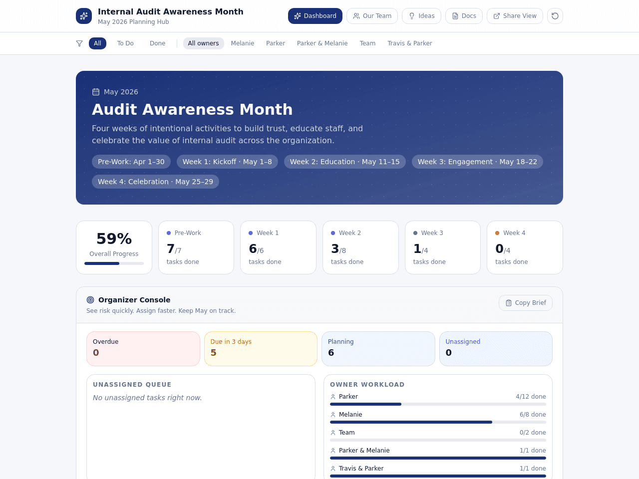Click Melanie's workload progress bar

click(438, 422)
